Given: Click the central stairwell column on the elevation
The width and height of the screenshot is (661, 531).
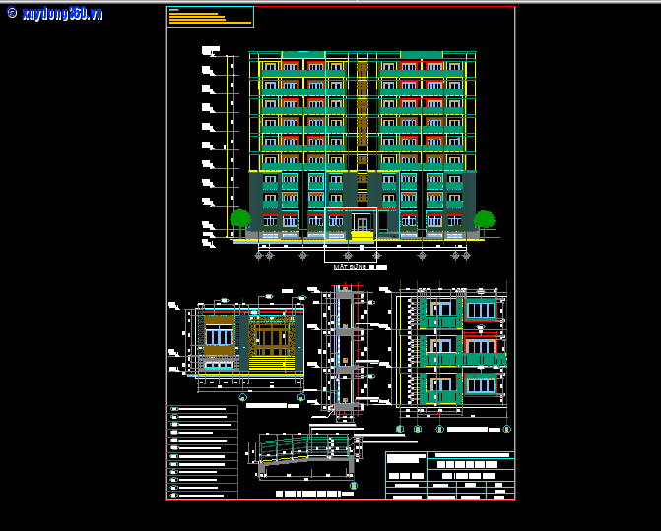Looking at the screenshot, I should pos(362,138).
